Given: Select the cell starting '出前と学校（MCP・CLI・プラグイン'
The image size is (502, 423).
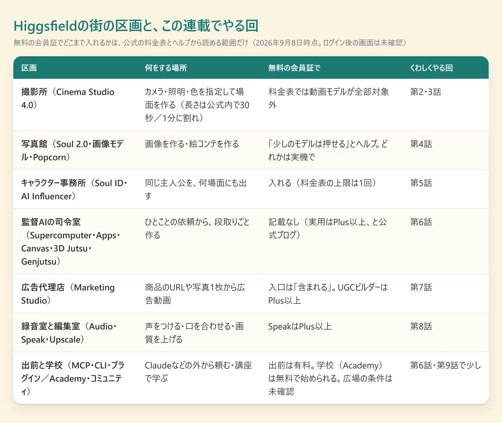Looking at the screenshot, I should [75, 378].
